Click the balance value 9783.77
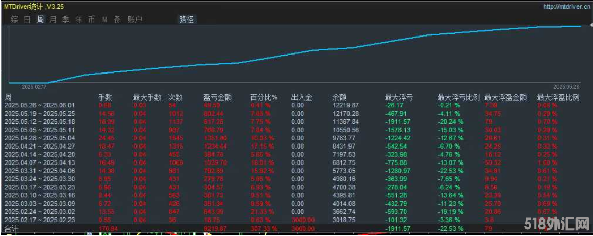 pos(344,138)
